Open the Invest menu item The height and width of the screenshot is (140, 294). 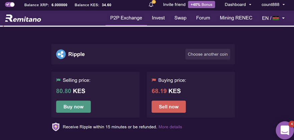click(x=158, y=18)
